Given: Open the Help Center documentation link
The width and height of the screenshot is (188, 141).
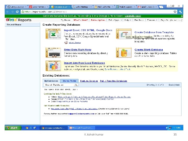Looking at the screenshot, I should tap(108, 99).
